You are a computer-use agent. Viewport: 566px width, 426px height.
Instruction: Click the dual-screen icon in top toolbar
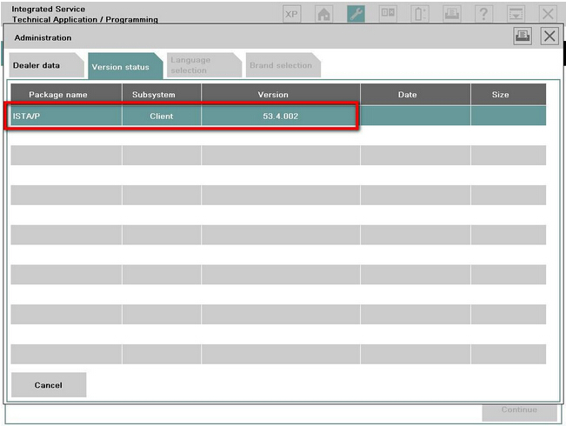[x=388, y=14]
